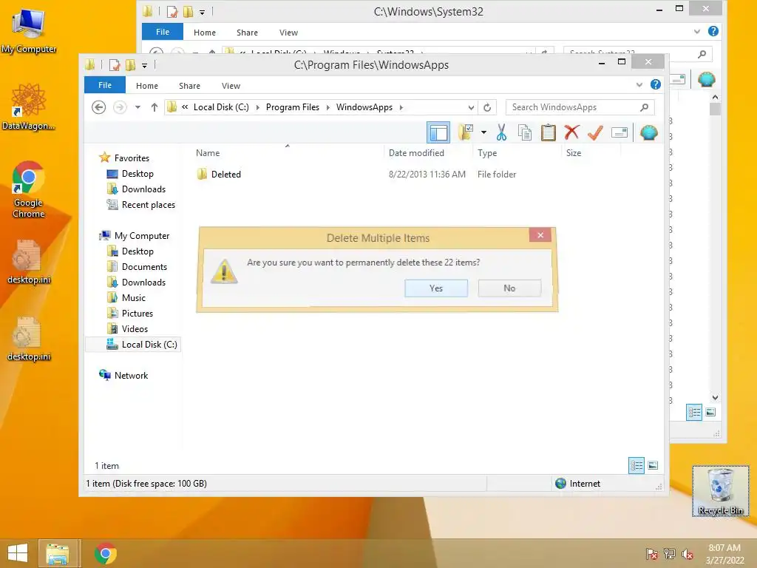Viewport: 757px width, 568px height.
Task: Click the folder options toolbar icon
Action: pos(466,132)
